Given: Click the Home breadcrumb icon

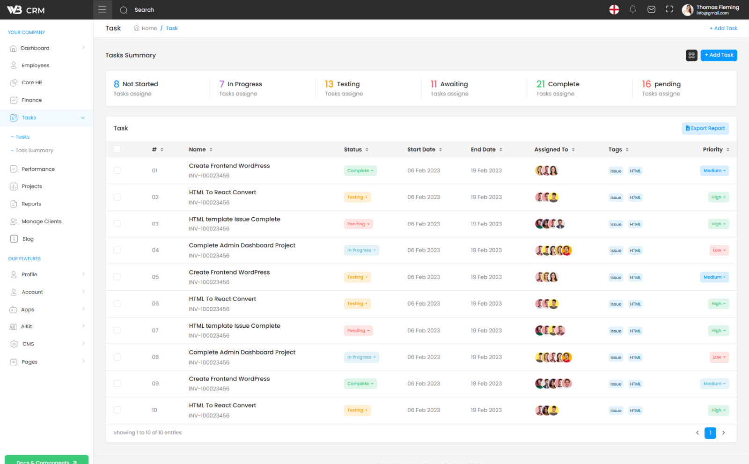Looking at the screenshot, I should (137, 28).
